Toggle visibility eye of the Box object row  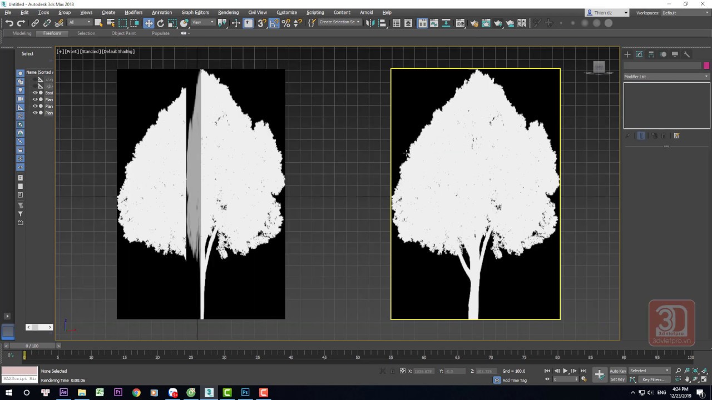35,93
